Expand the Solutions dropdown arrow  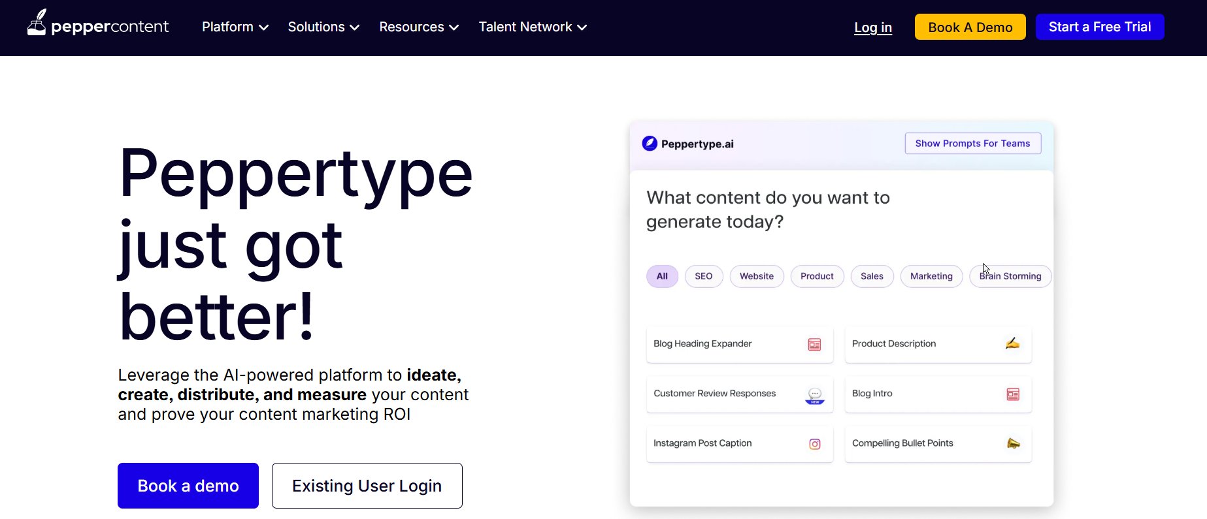(x=355, y=27)
